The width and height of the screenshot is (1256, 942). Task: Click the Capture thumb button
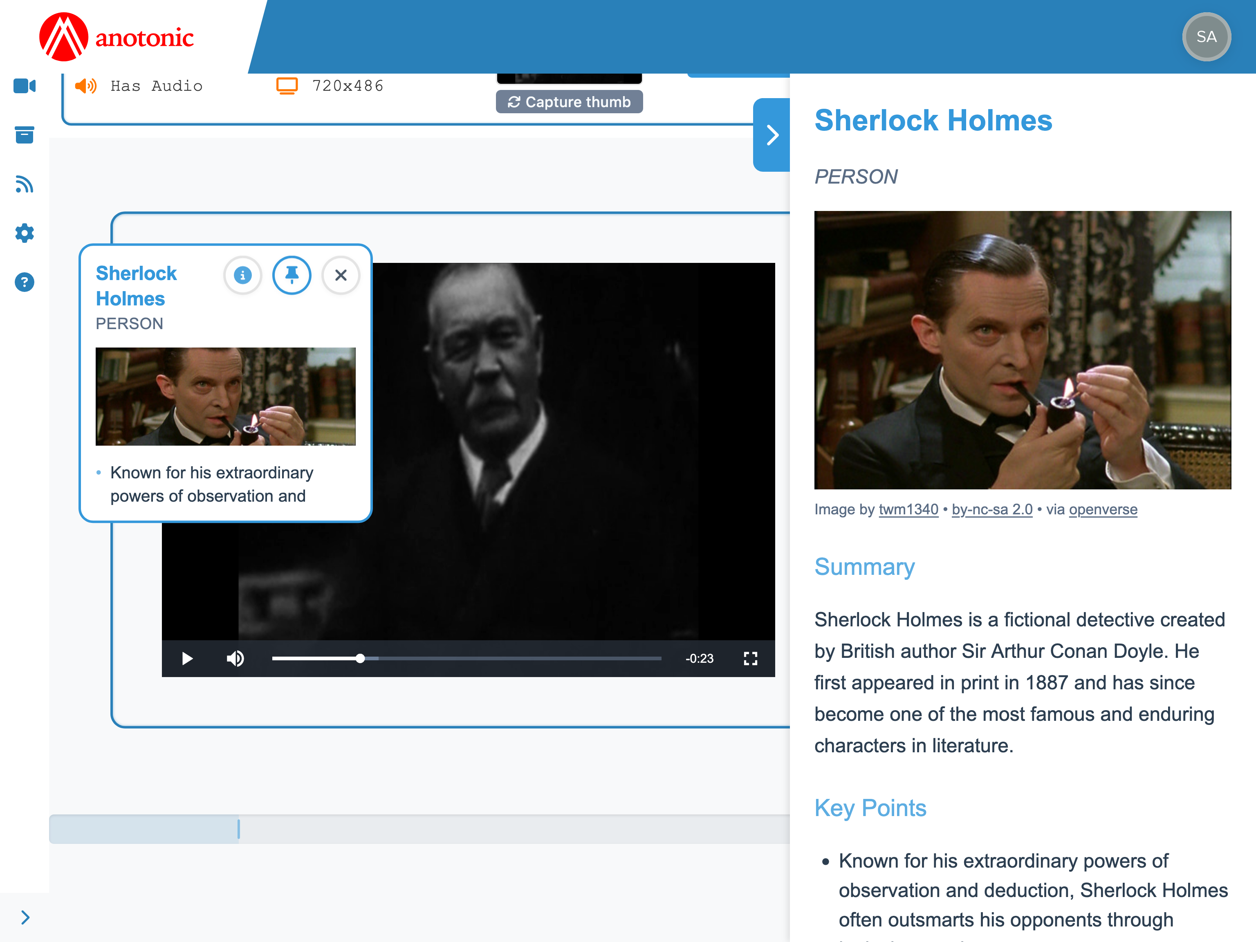(569, 102)
